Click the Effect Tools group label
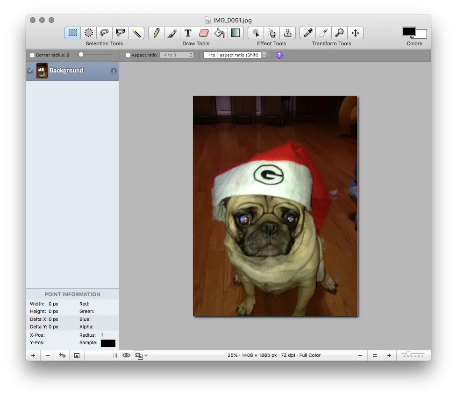This screenshot has height=398, width=457. [x=271, y=43]
